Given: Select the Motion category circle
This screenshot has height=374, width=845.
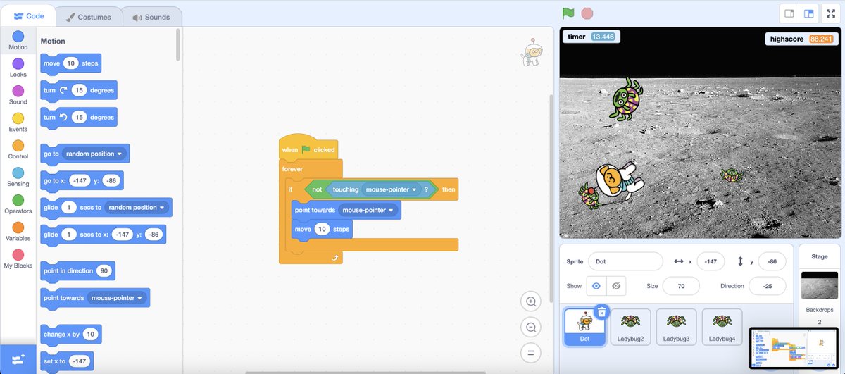Looking at the screenshot, I should [x=18, y=36].
